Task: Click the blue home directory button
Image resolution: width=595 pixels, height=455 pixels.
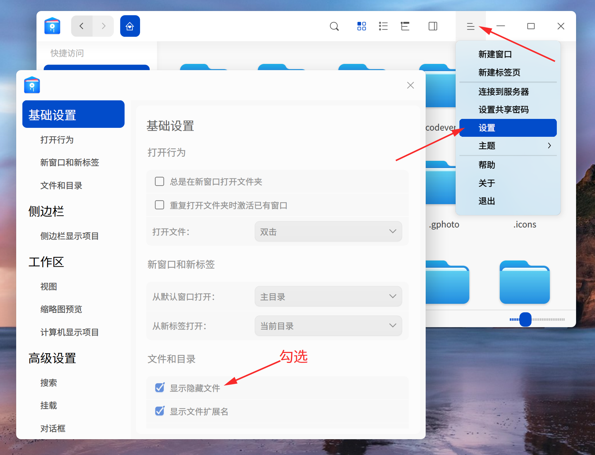Action: point(130,26)
